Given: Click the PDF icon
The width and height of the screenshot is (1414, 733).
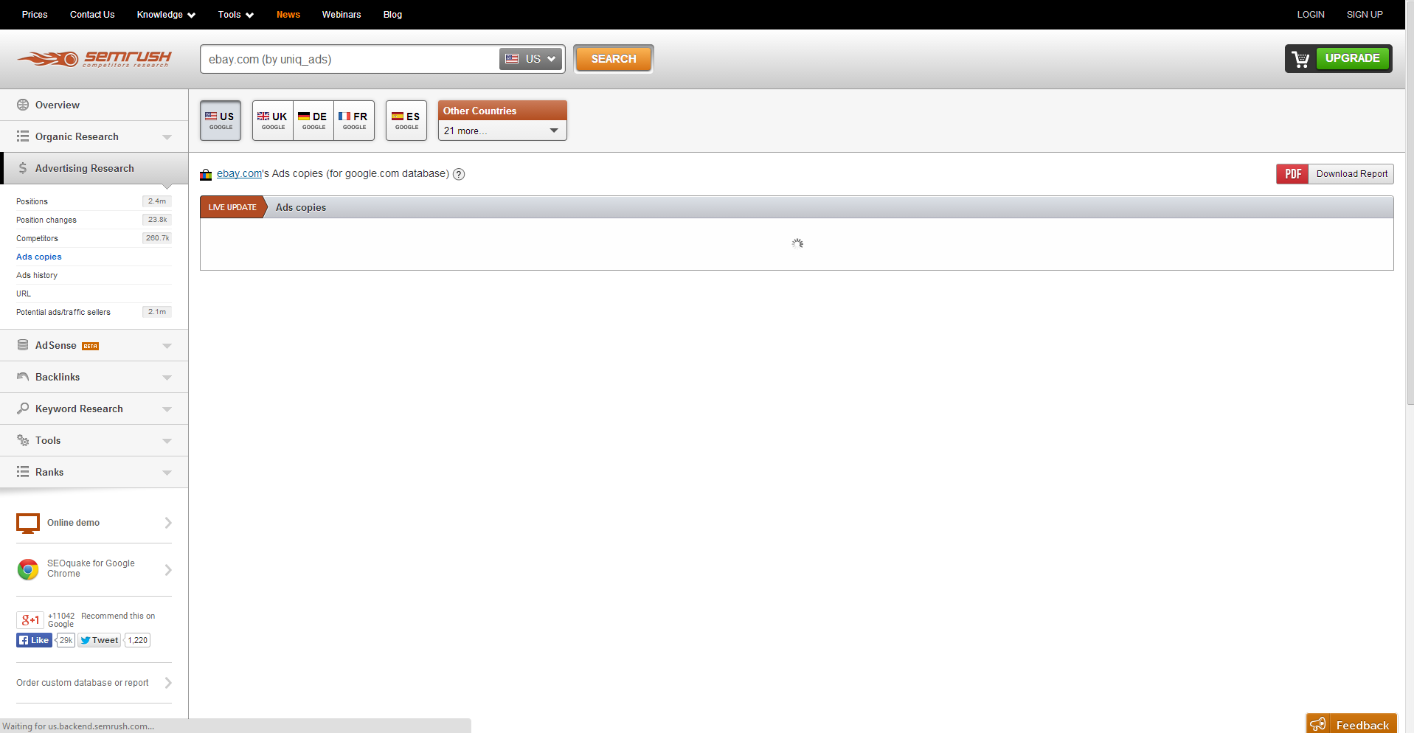Looking at the screenshot, I should click(1292, 174).
